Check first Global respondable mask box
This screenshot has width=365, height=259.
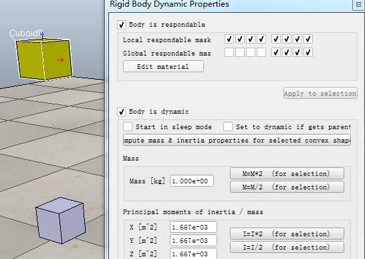click(x=229, y=52)
